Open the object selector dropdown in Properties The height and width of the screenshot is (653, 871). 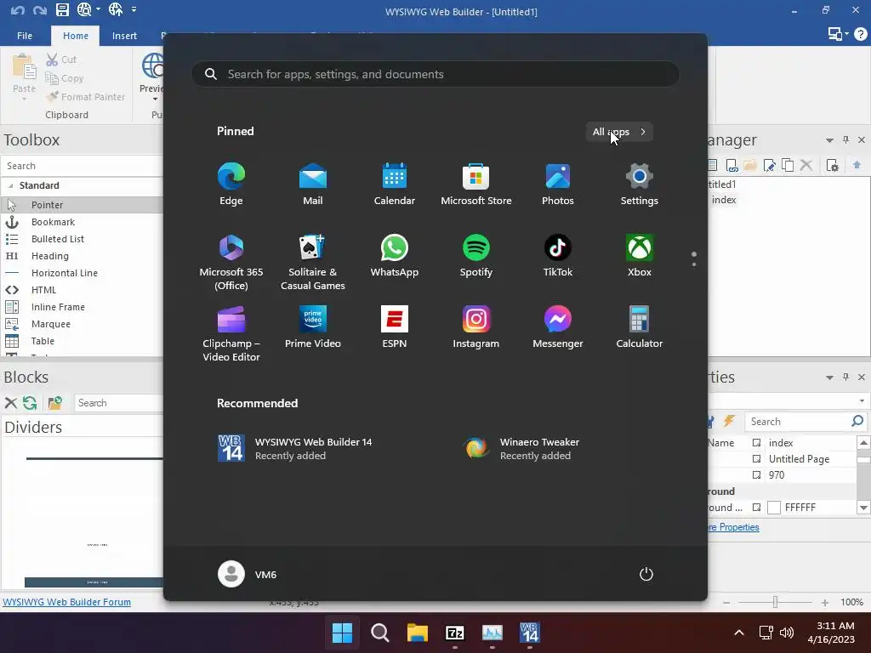(x=862, y=400)
